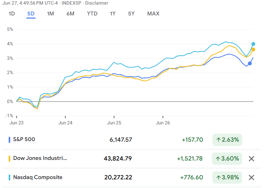
Task: Click the -1% y-axis label
Action: pos(9,116)
